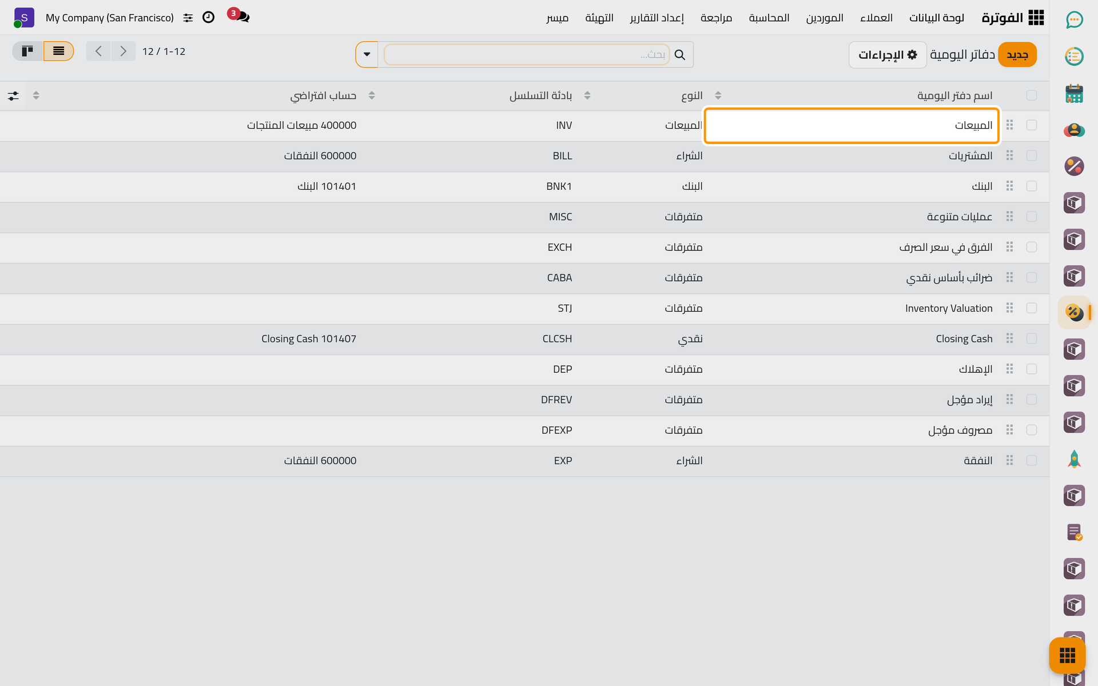Select the البنك journal checkbox
This screenshot has width=1098, height=686.
(x=1032, y=186)
